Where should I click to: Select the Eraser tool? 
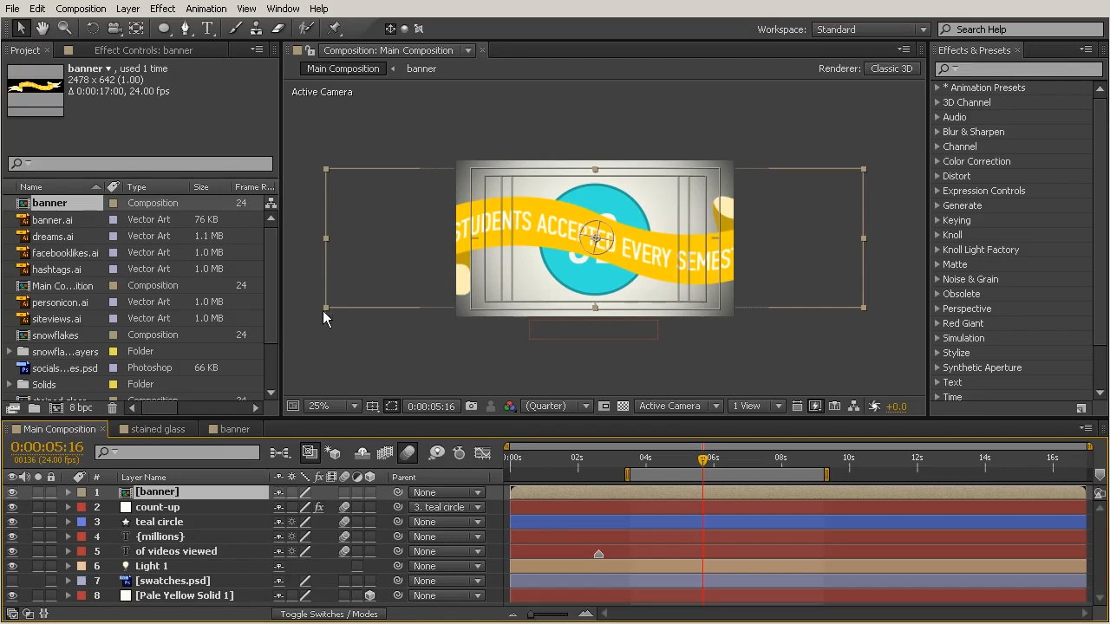278,29
